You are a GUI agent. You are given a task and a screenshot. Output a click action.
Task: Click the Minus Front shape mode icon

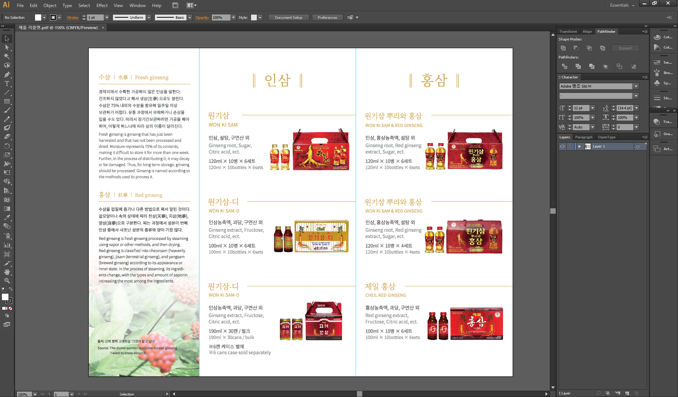(576, 48)
